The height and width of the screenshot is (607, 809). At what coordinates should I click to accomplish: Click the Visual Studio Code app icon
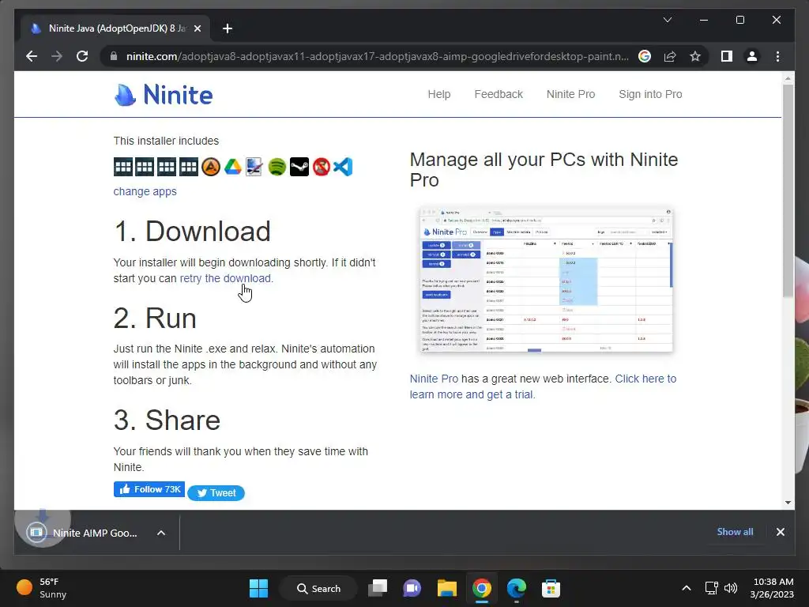343,167
